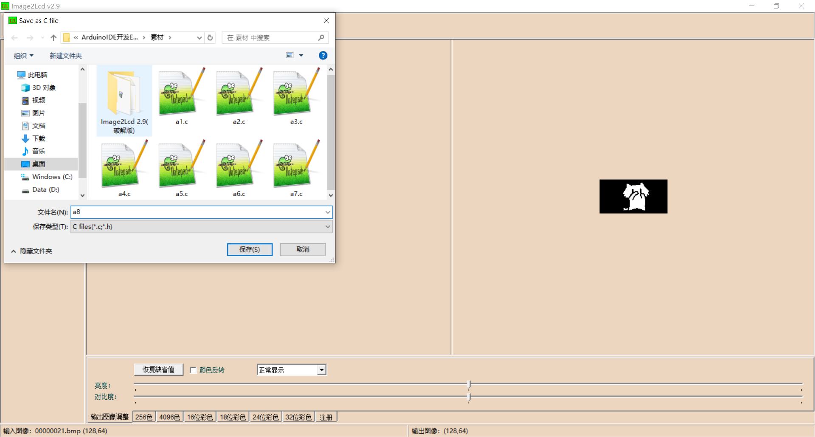The height and width of the screenshot is (437, 815).
Task: Expand the address bar history dropdown
Action: [199, 38]
